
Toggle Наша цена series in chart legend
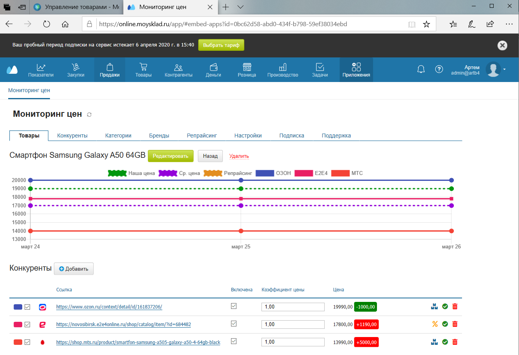(x=132, y=173)
